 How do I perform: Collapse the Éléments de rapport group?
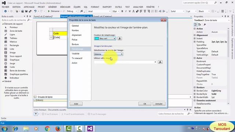[x=3, y=24]
